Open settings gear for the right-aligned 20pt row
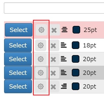 coord(41,86)
